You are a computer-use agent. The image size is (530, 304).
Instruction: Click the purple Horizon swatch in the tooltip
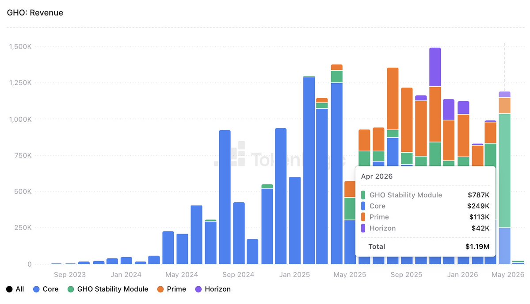363,228
